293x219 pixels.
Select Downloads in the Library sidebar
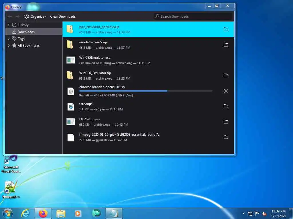click(34, 32)
